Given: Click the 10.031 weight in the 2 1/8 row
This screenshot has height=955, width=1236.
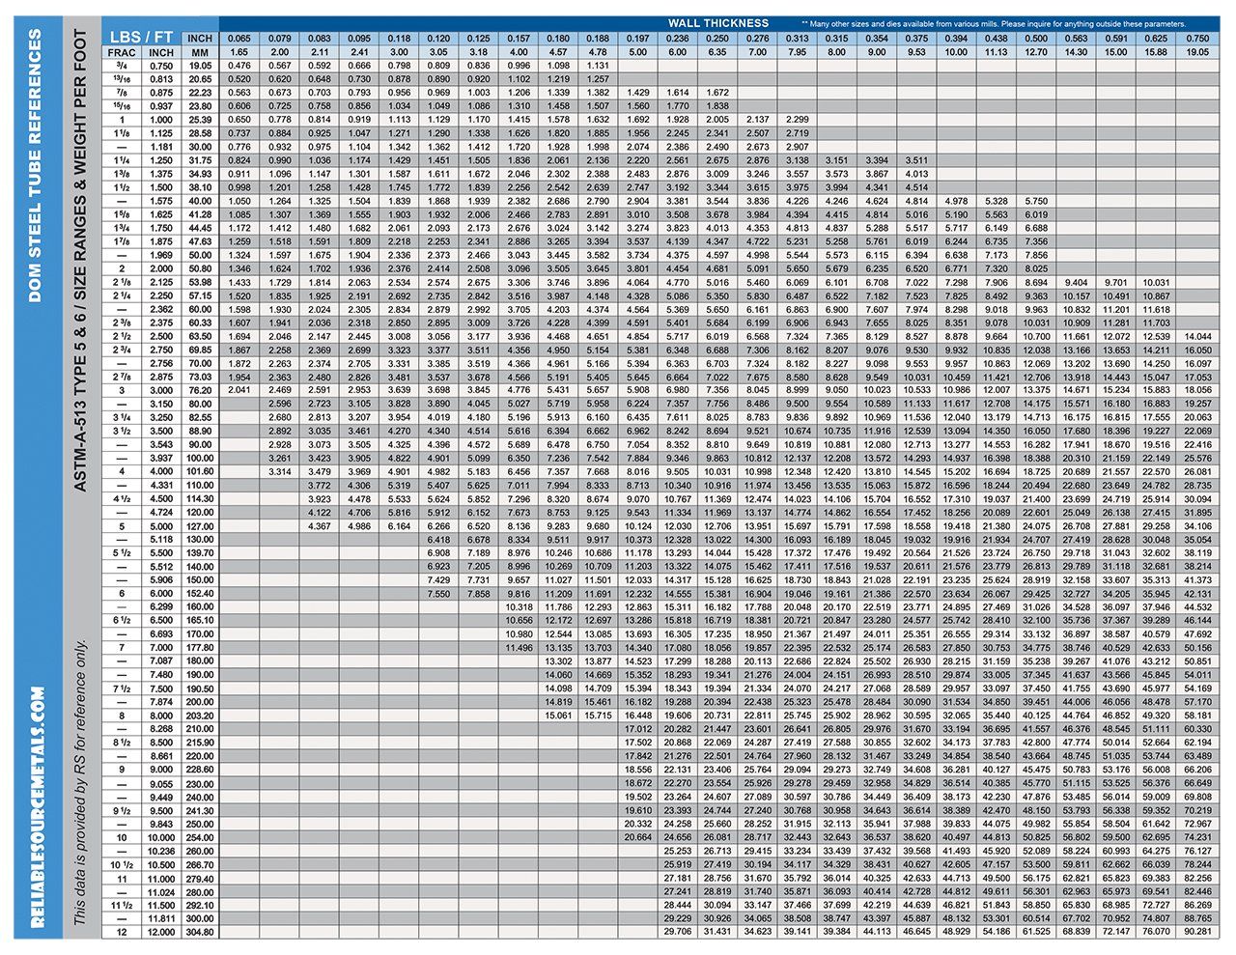Looking at the screenshot, I should tap(1156, 282).
